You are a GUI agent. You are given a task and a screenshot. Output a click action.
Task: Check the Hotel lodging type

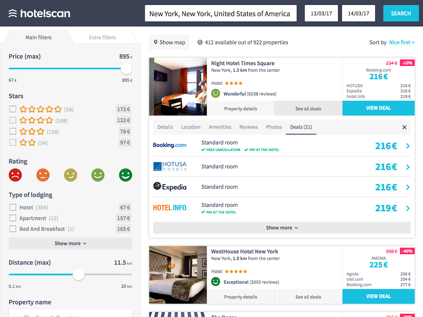13,207
